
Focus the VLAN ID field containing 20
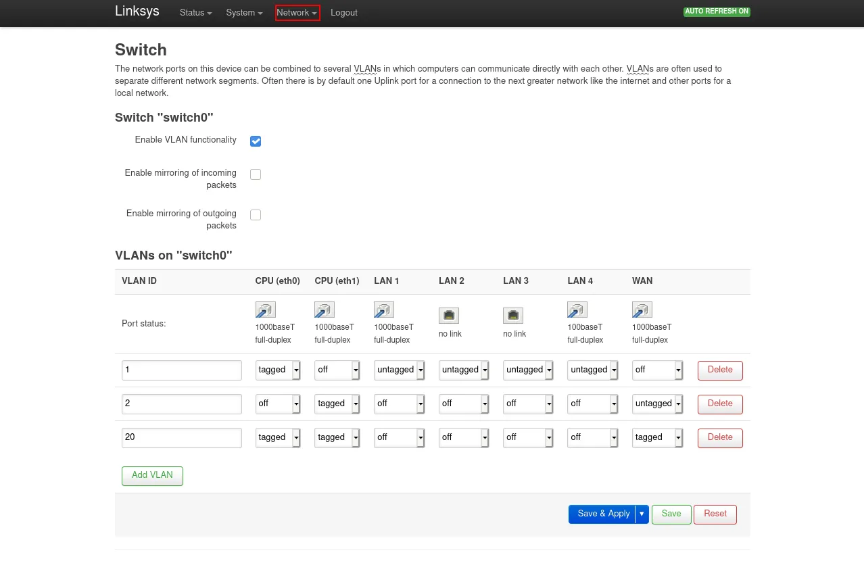point(182,438)
